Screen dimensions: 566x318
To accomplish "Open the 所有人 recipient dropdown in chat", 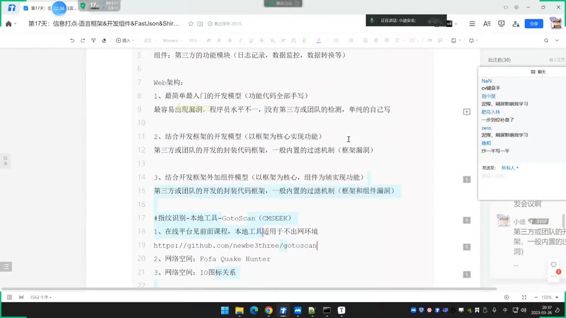I will click(510, 168).
